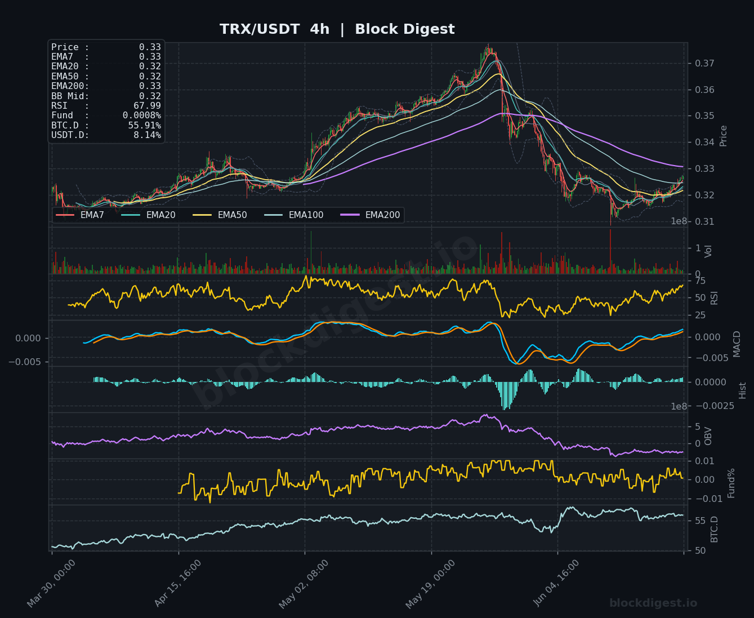The image size is (754, 618).
Task: Select the EMA20 legend entry
Action: [x=148, y=215]
